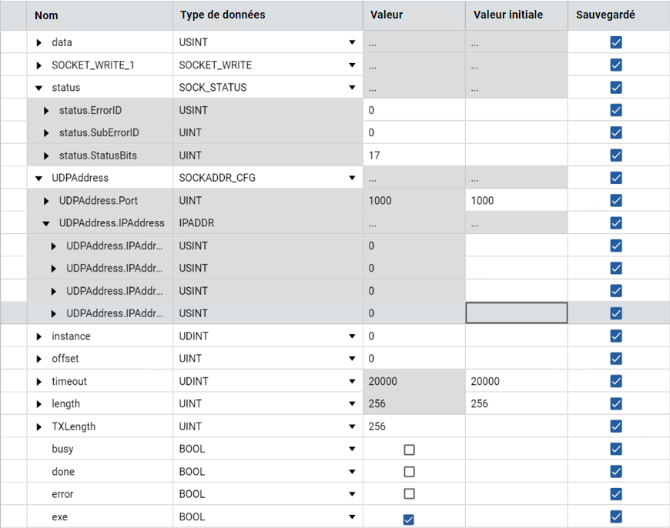
Task: Uncheck Sauvegardé for timeout row
Action: (616, 381)
